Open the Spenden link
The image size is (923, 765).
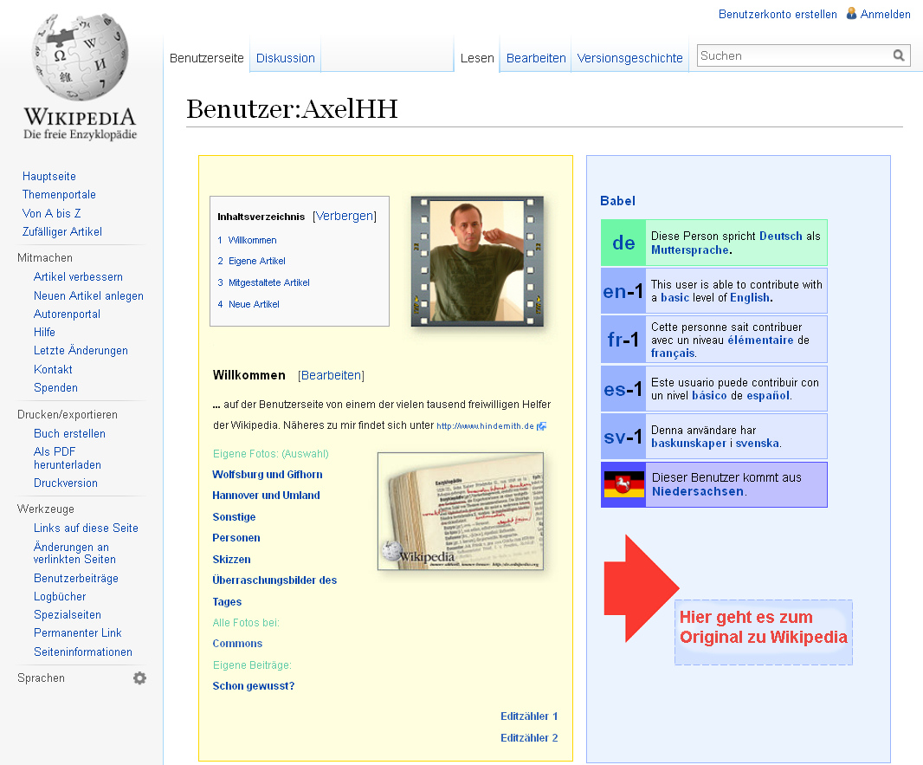click(x=55, y=387)
